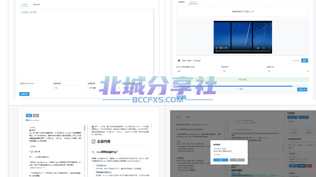Click the dashed drag-and-drop upload zone
Screen dimensions: 316x177
(x=242, y=11)
